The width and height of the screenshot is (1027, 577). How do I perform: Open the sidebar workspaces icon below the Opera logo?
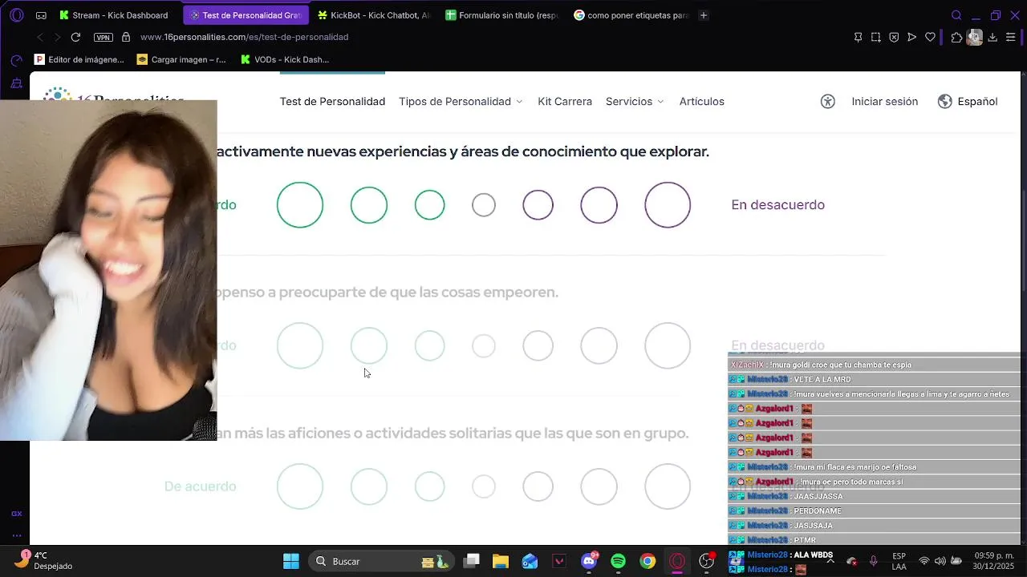tap(17, 60)
